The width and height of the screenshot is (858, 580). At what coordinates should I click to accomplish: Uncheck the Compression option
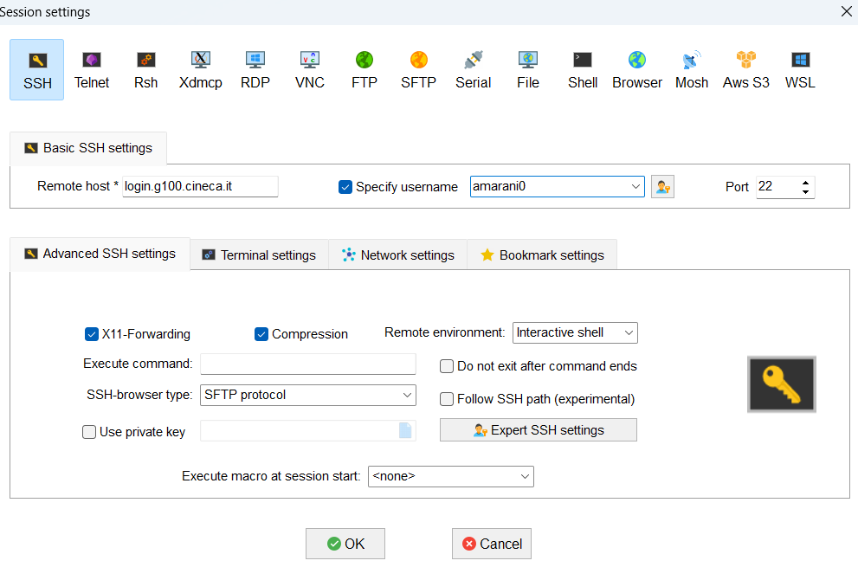(x=261, y=334)
